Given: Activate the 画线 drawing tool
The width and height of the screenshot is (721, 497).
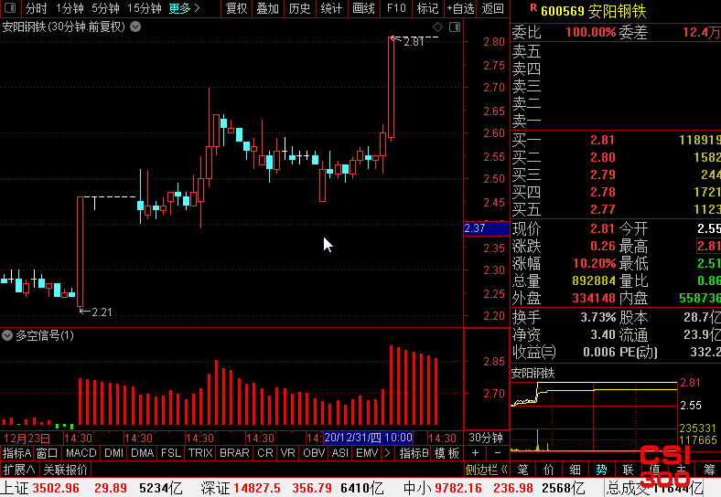Looking at the screenshot, I should coord(363,8).
